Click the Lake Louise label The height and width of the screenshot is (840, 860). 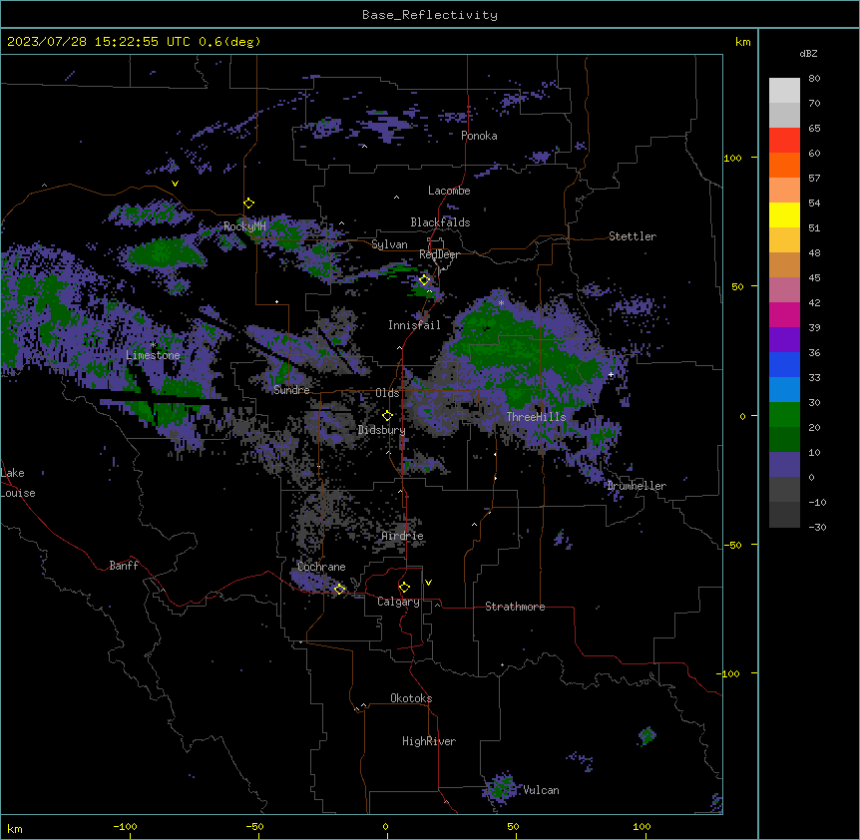click(x=18, y=483)
